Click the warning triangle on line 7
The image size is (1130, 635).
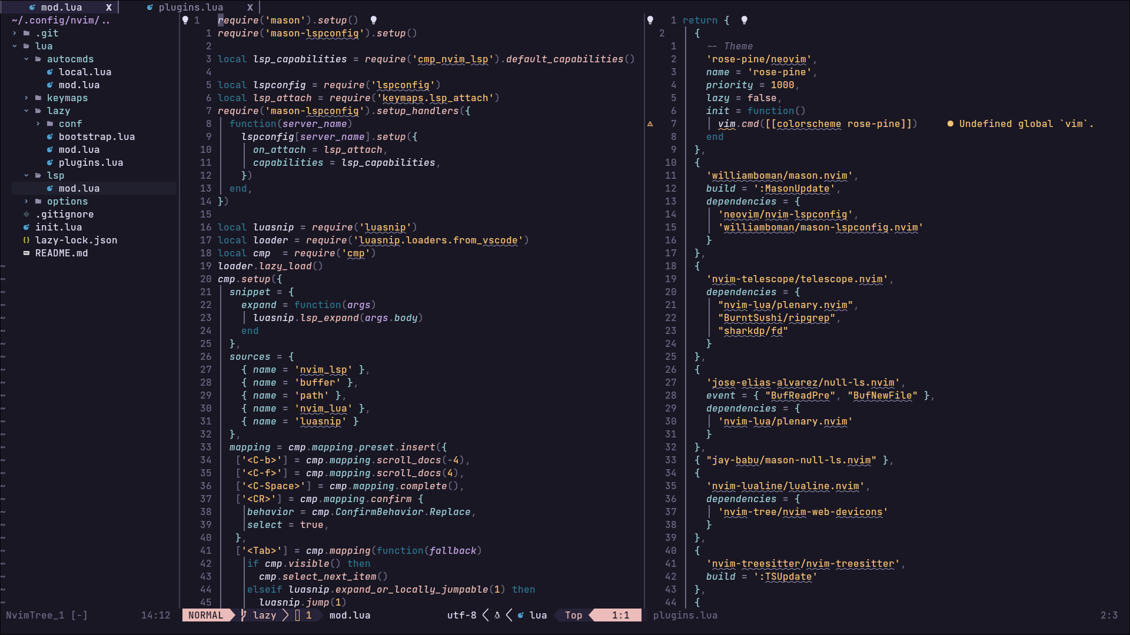pos(650,124)
